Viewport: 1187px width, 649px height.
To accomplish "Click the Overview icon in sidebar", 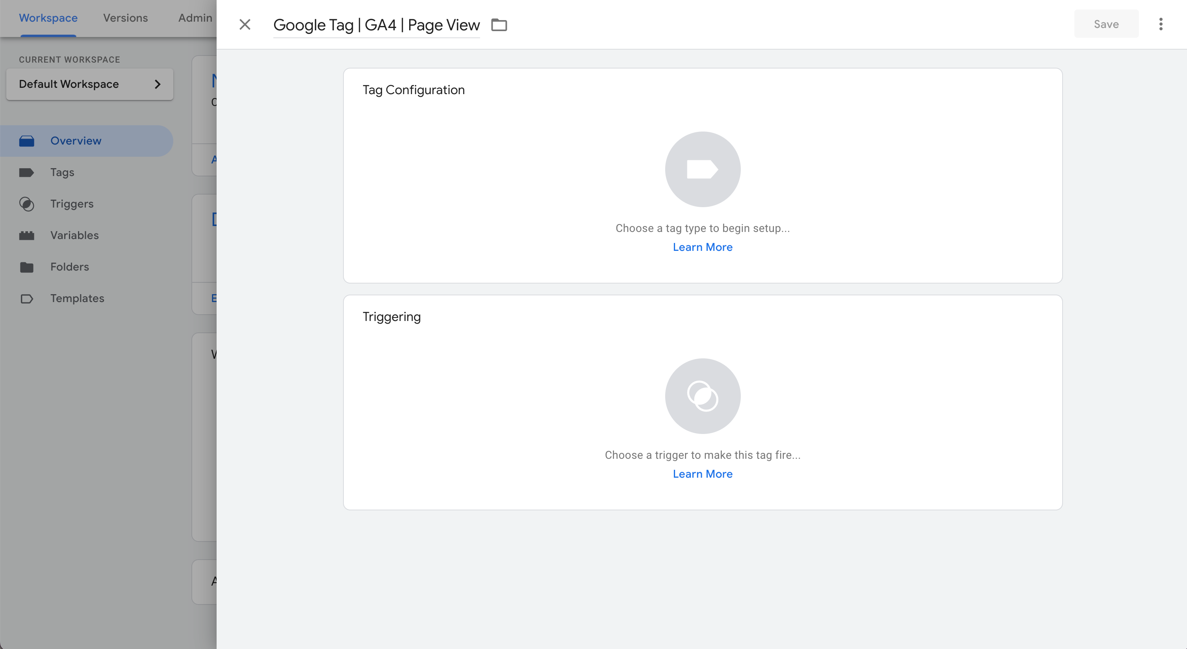I will pyautogui.click(x=27, y=141).
